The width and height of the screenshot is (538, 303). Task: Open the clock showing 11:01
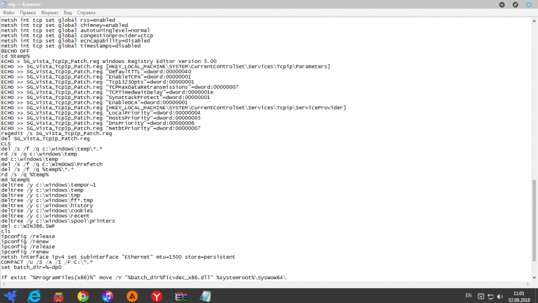519,295
